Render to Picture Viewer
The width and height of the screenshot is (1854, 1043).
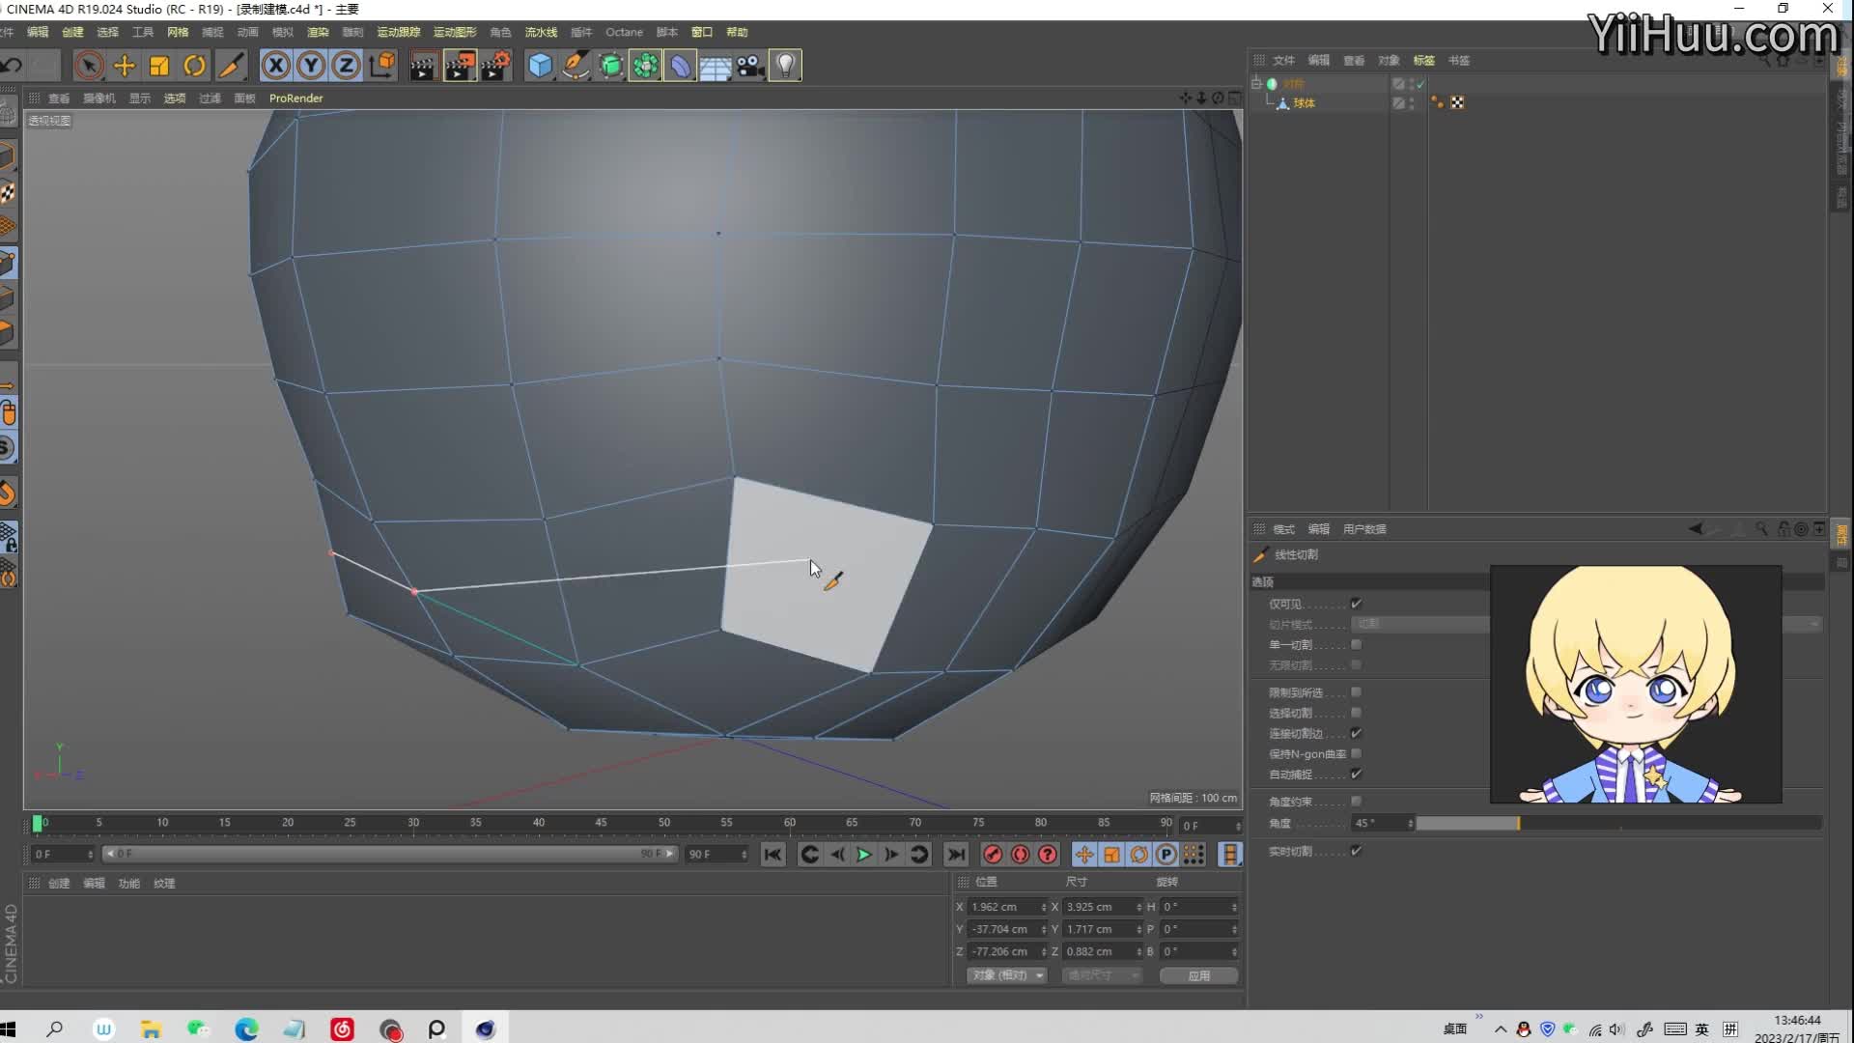[460, 66]
